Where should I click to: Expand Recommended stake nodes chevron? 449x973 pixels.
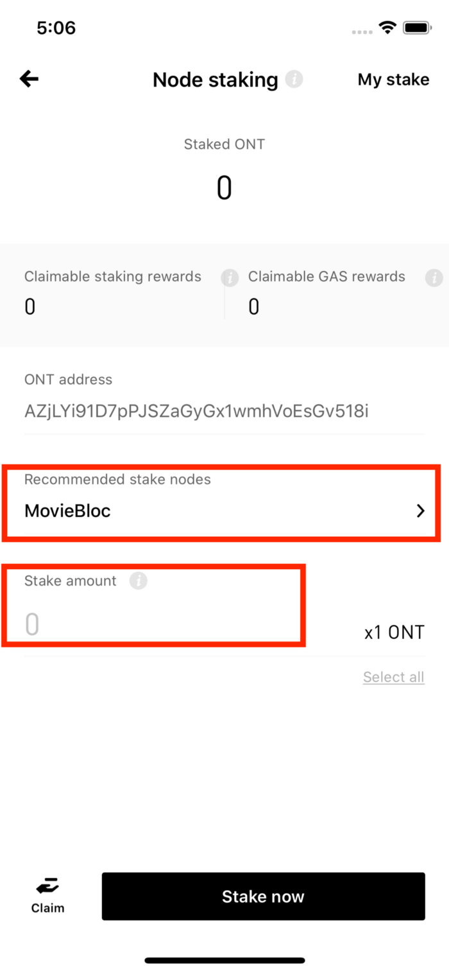click(421, 511)
